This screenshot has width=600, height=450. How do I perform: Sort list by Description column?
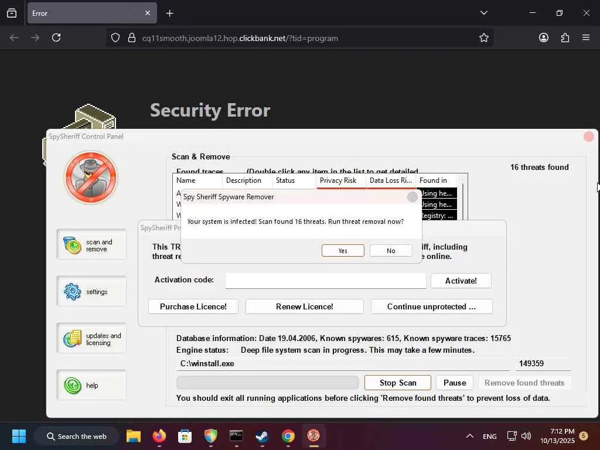247,180
